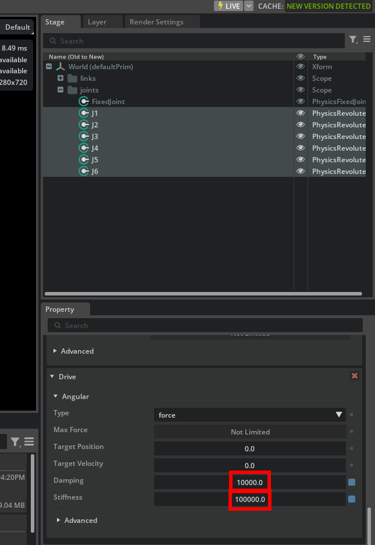This screenshot has height=545, width=375.
Task: Collapse the joints folder
Action: coord(60,90)
